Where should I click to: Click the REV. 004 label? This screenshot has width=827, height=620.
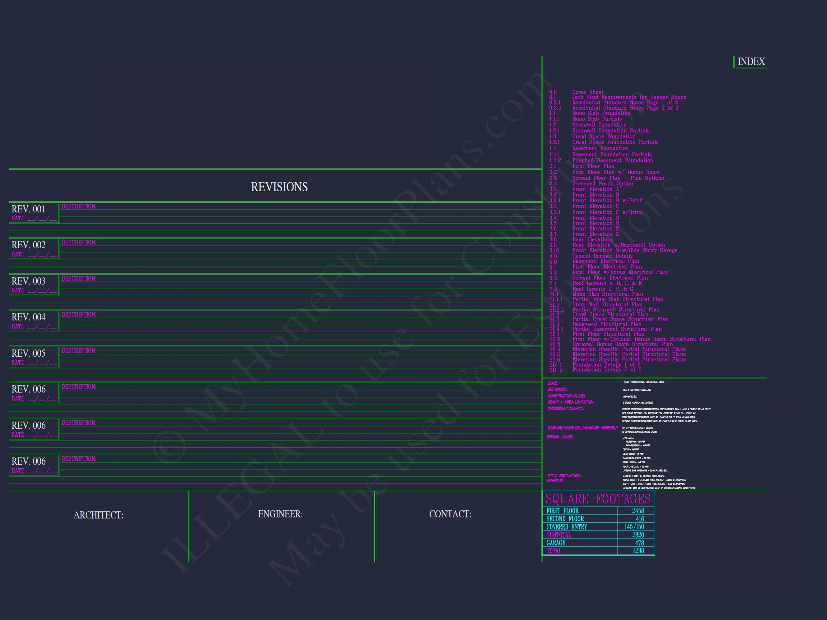coord(28,317)
